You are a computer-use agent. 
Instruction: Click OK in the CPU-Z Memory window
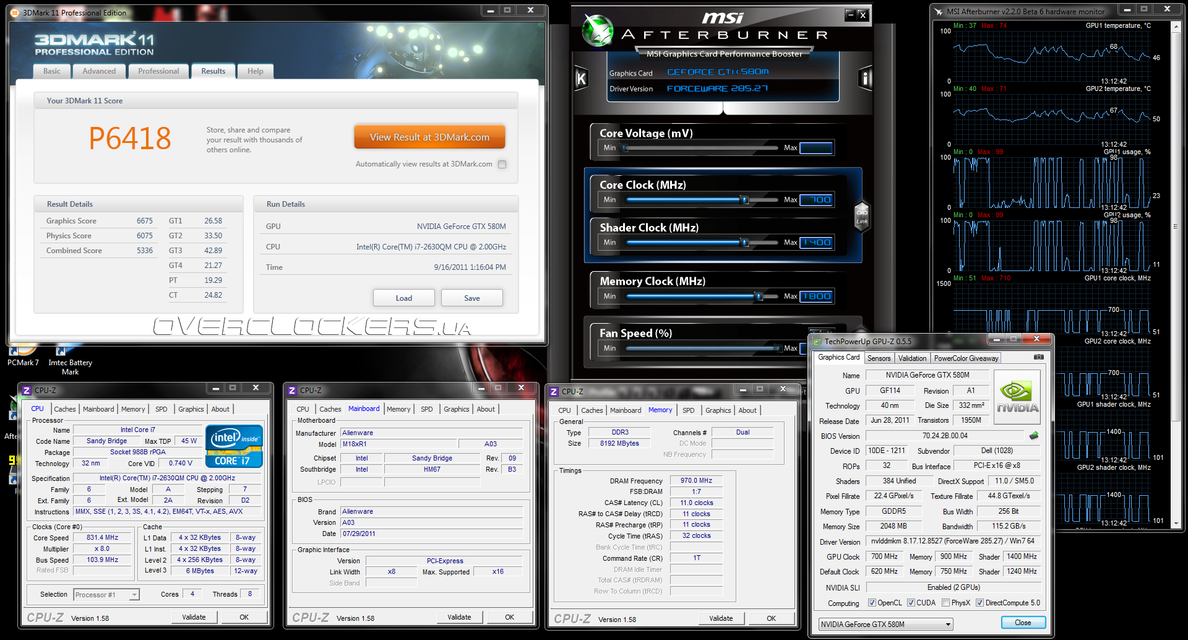[771, 618]
